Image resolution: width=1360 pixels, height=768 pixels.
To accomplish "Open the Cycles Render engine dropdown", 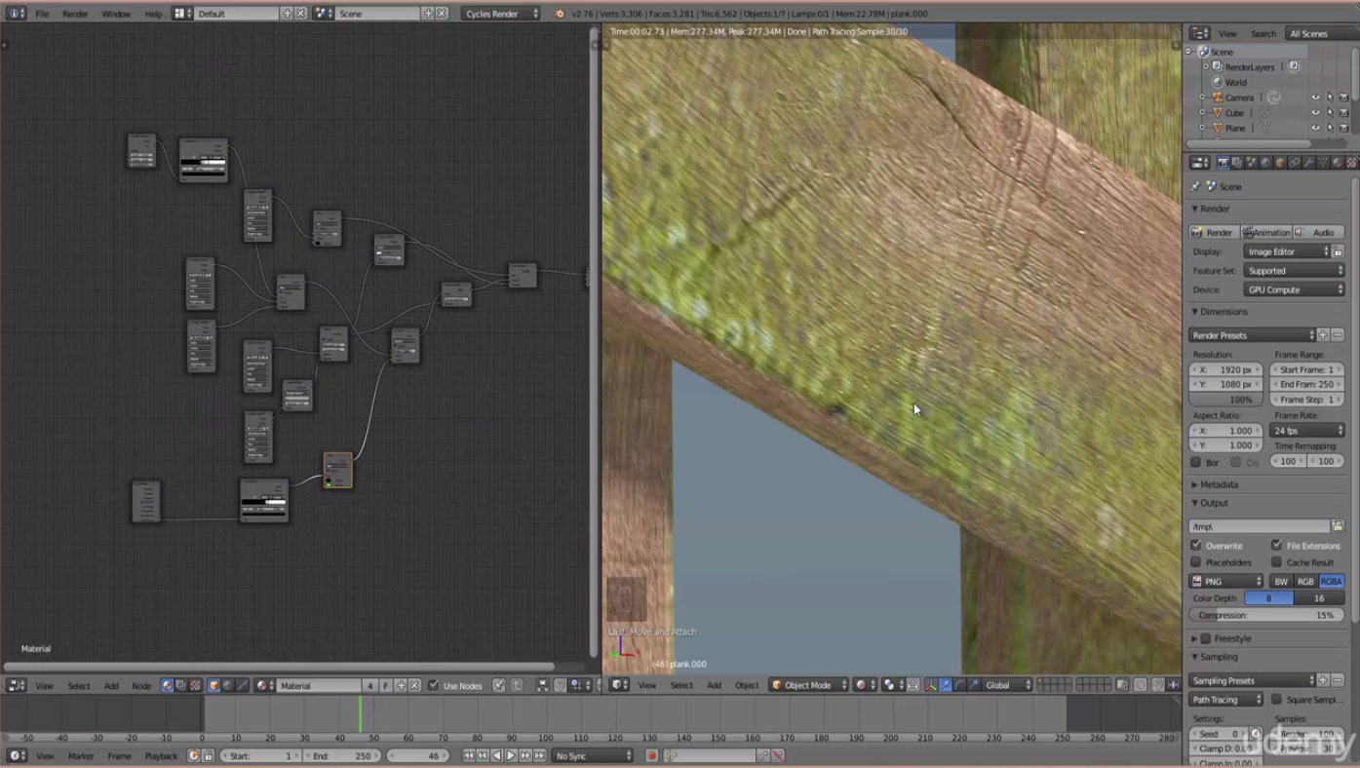I will 501,14.
